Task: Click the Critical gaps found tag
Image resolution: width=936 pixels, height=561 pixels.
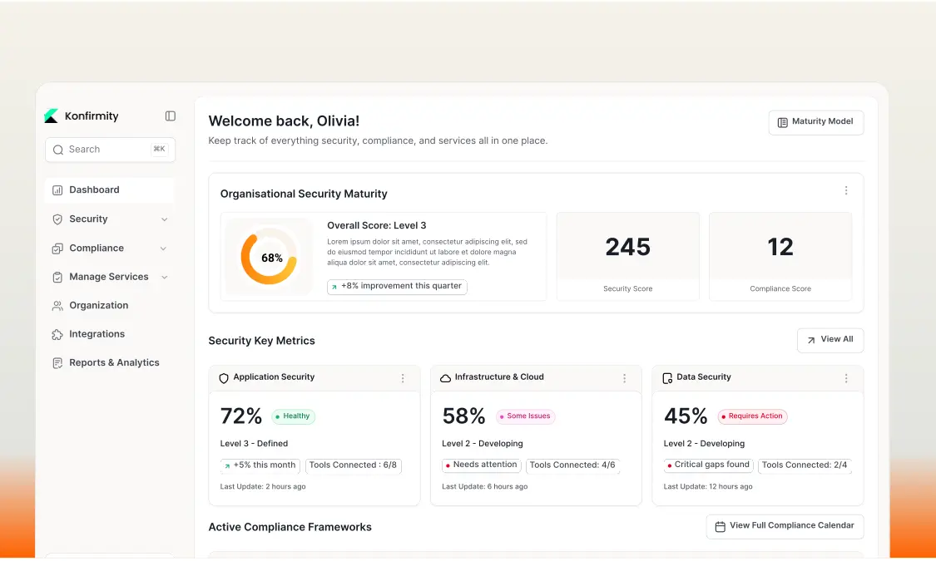Action: [709, 465]
